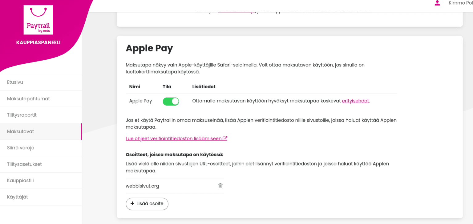Go to the Etusivu page

pos(15,82)
